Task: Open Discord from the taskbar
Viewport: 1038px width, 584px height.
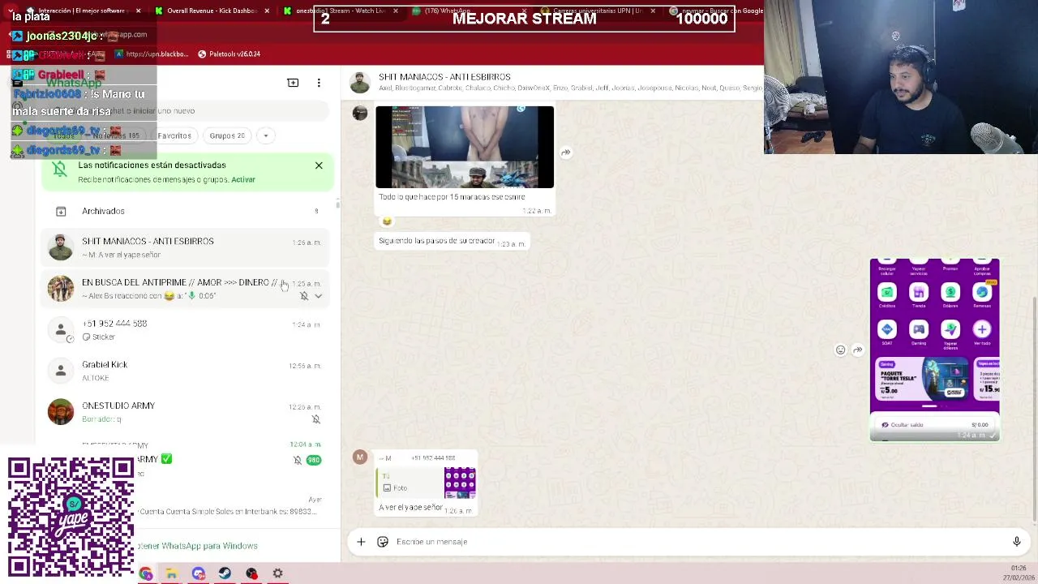Action: click(199, 573)
